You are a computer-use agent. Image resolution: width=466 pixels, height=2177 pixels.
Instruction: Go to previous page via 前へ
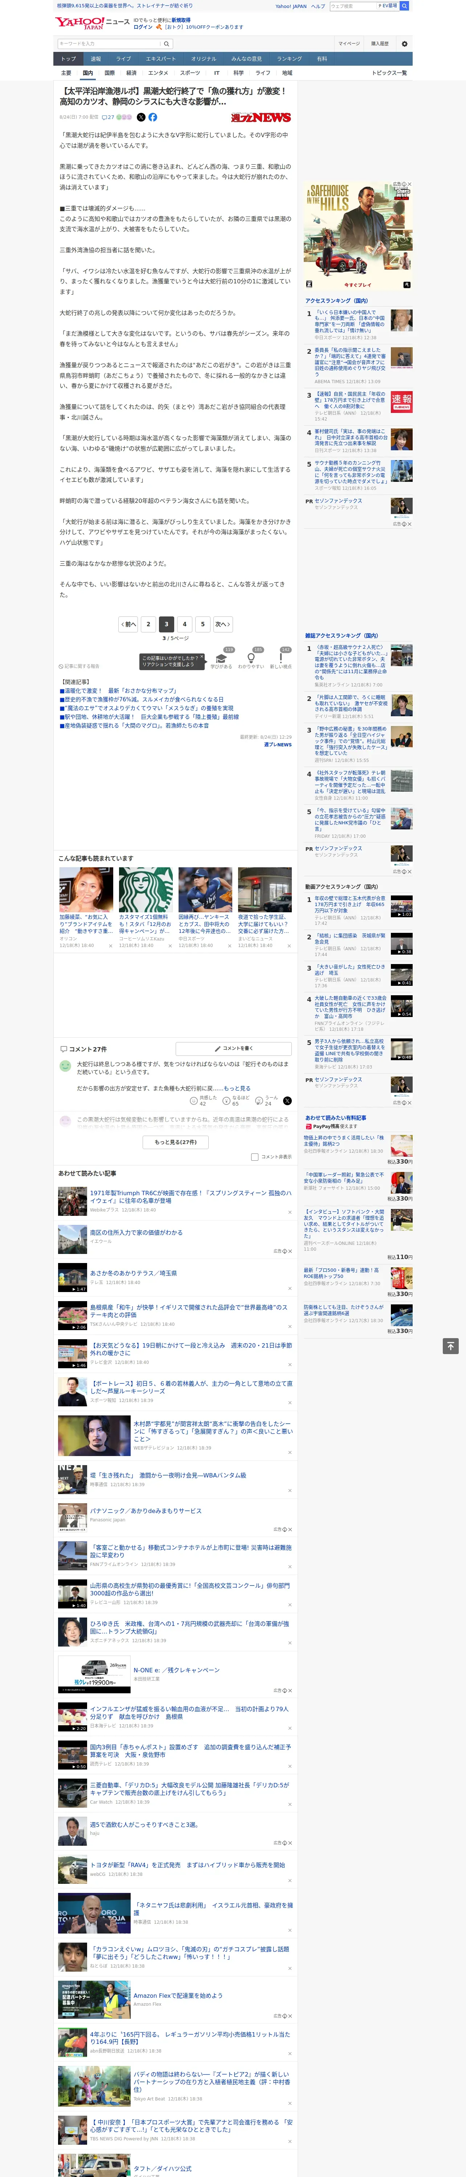coord(128,624)
